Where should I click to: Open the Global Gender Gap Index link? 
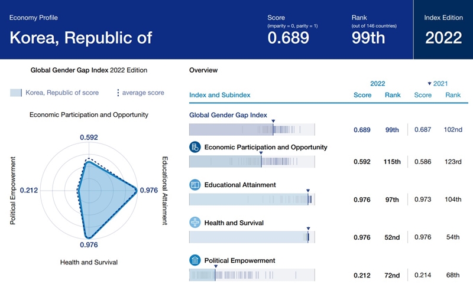[x=228, y=115]
